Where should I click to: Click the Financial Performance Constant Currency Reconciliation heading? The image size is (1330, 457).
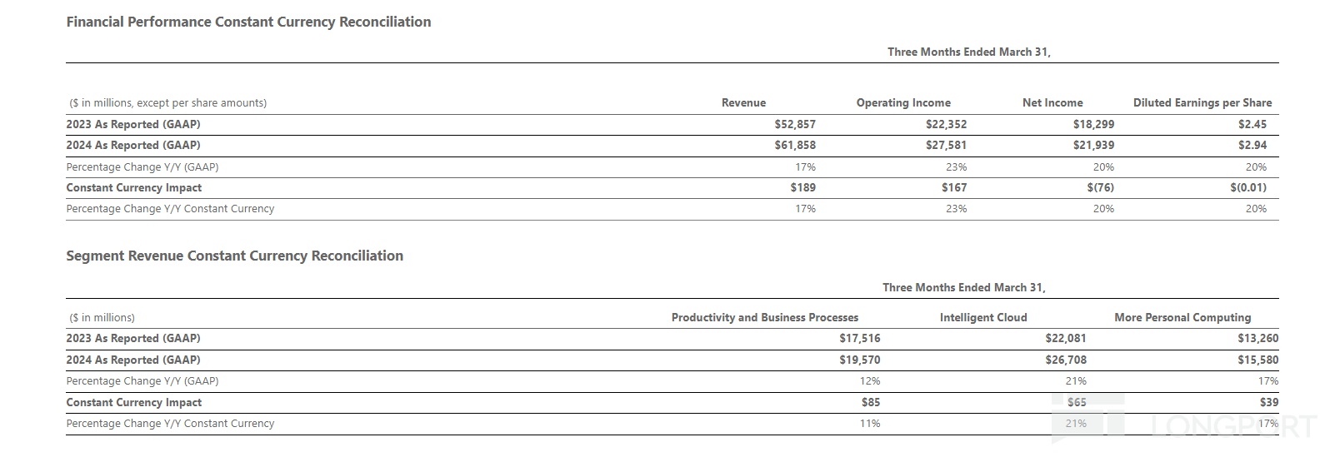(x=248, y=22)
